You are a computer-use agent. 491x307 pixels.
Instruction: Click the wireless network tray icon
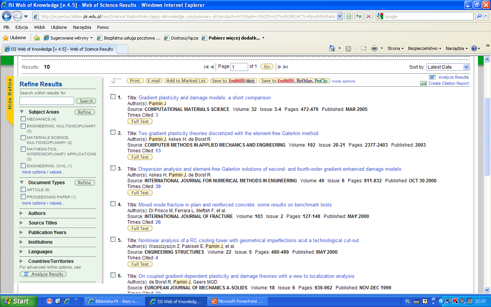[x=448, y=301]
